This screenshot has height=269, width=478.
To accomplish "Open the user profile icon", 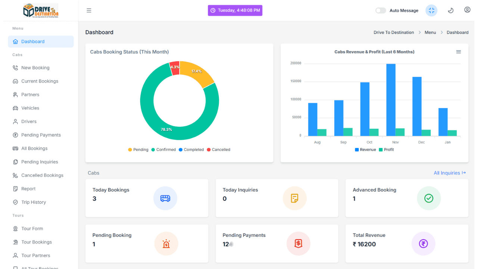I will (467, 10).
